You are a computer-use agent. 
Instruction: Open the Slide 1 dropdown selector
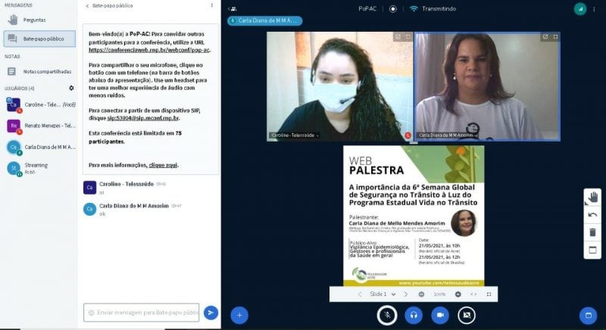pos(382,294)
